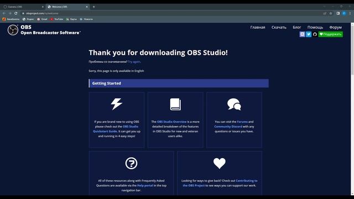
Task: Open the browser profile avatar
Action: (x=344, y=13)
